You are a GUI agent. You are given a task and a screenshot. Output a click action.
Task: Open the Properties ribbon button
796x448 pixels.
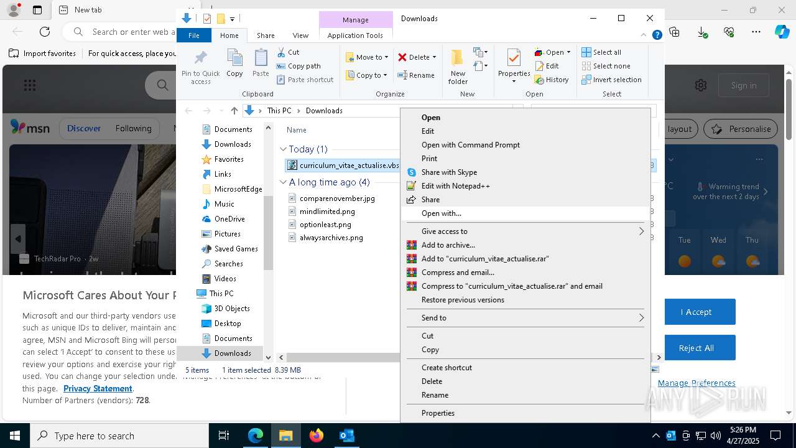coord(514,66)
